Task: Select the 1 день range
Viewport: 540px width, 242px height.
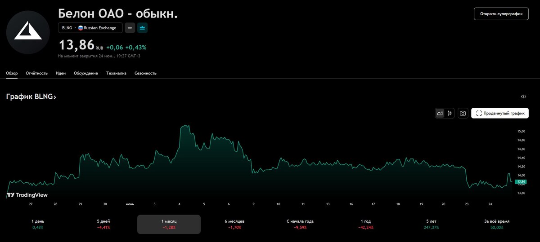Action: click(x=38, y=224)
